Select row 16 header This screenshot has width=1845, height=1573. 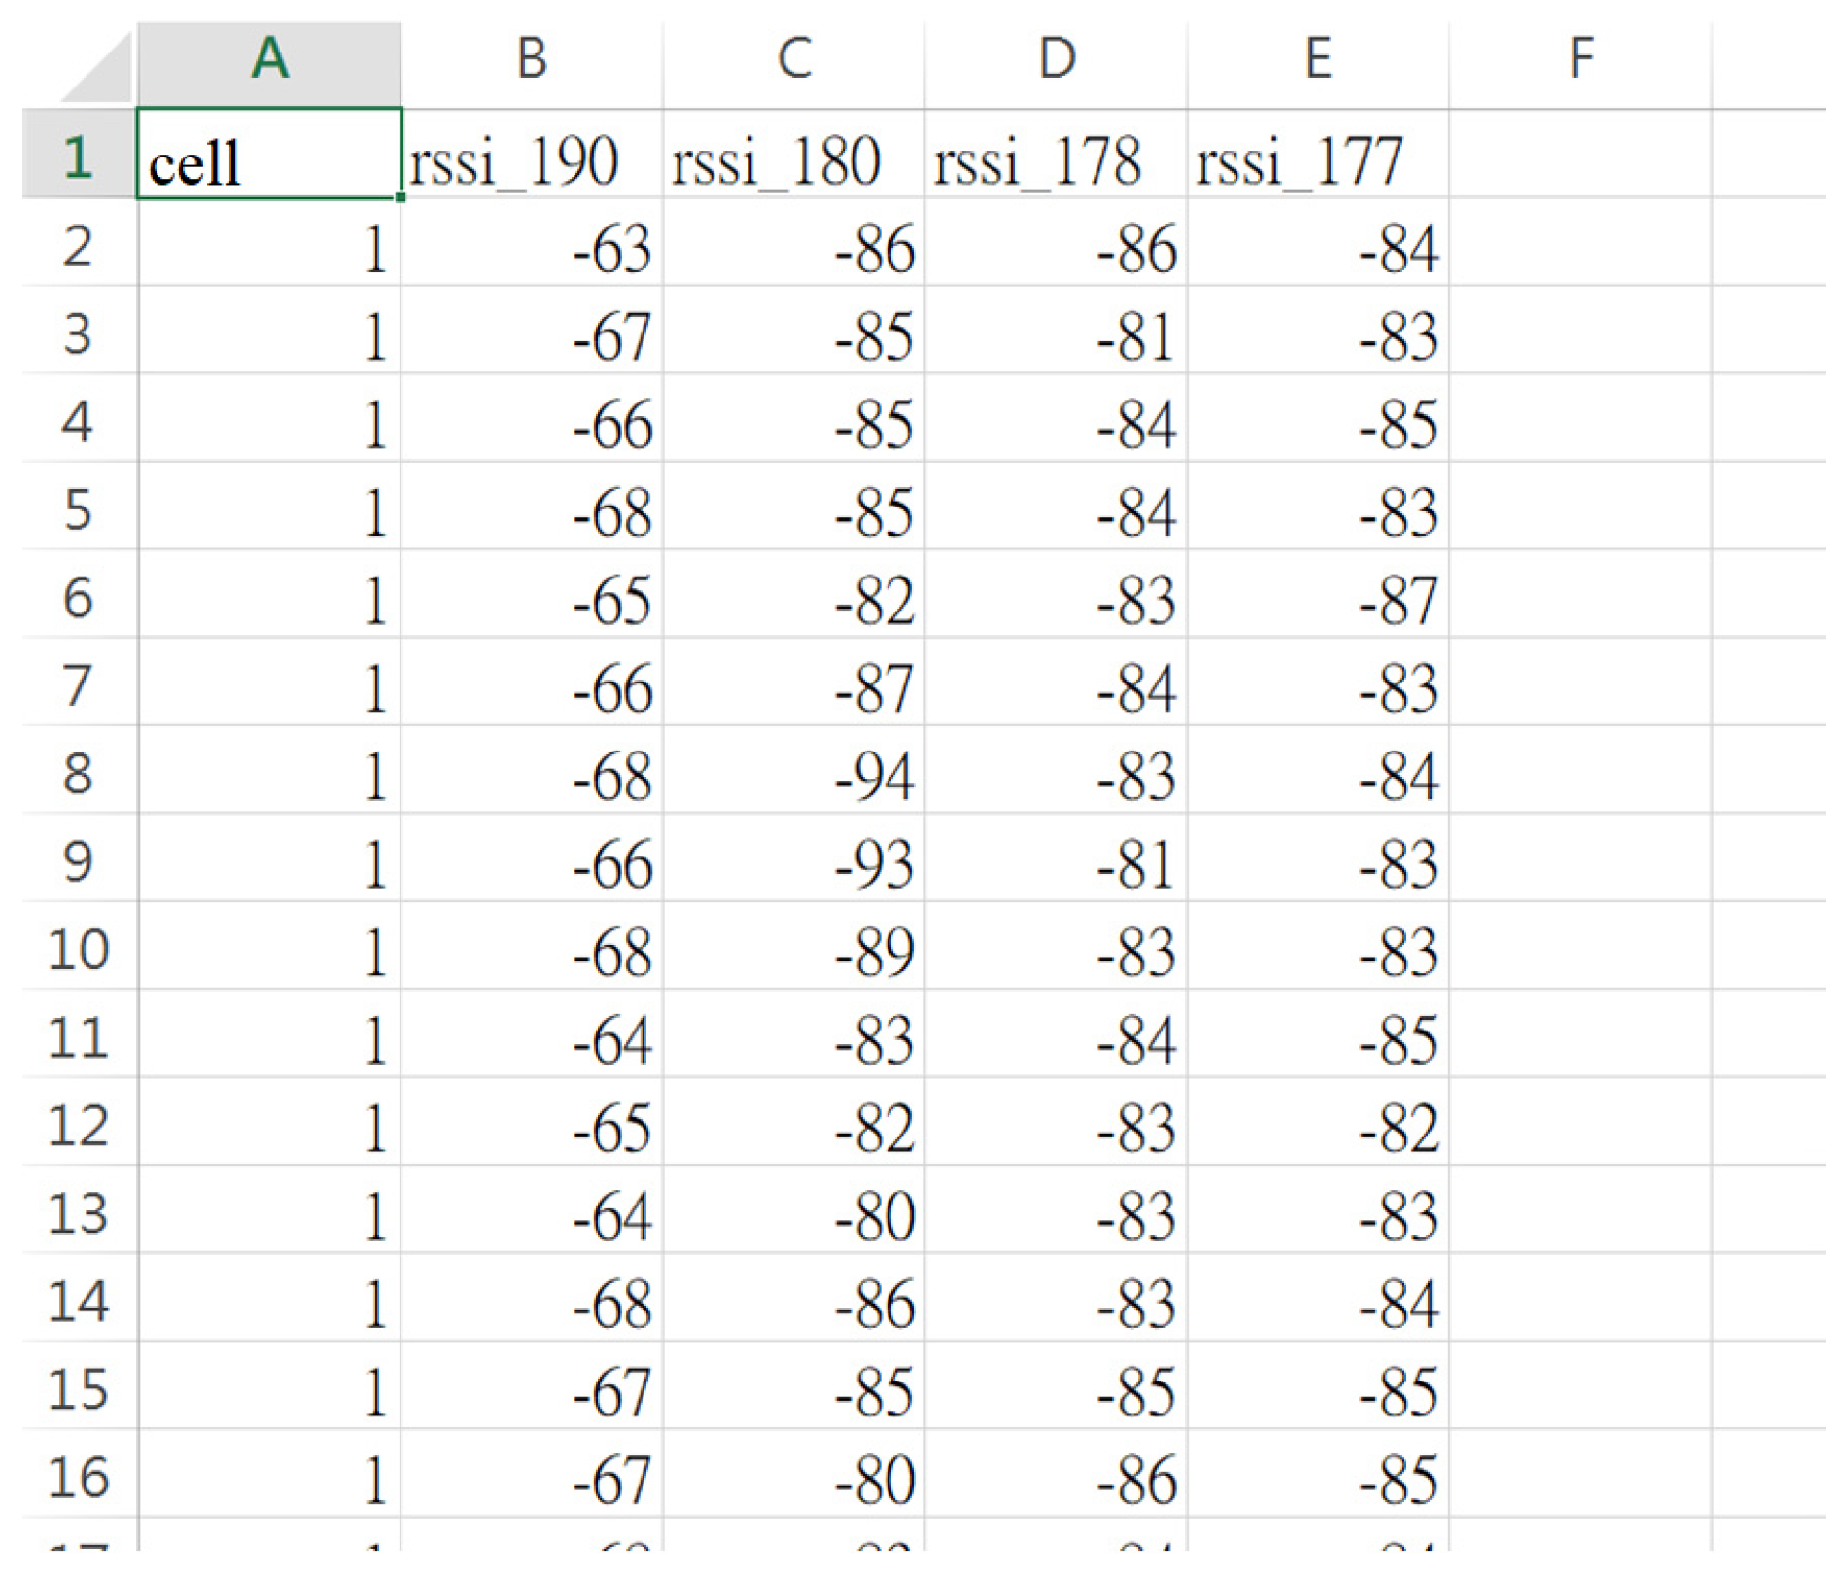pyautogui.click(x=79, y=1475)
